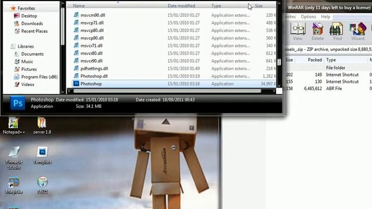The height and width of the screenshot is (209, 372).
Task: Click Libraries icon in navigation pane
Action: coord(13,46)
